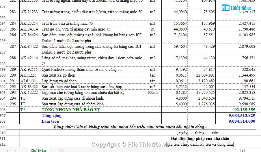The width and height of the screenshot is (261, 152).
Task: Click the unit price cell 34.817
Action: pos(202,69)
